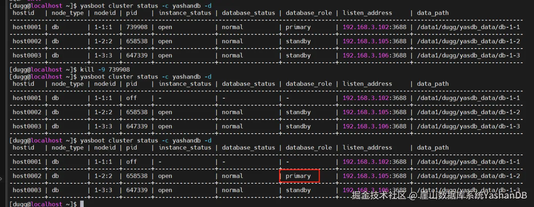Click nodeid 1-1:1 beside pid 739908
Image resolution: width=534 pixels, height=207 pixels.
coord(103,27)
